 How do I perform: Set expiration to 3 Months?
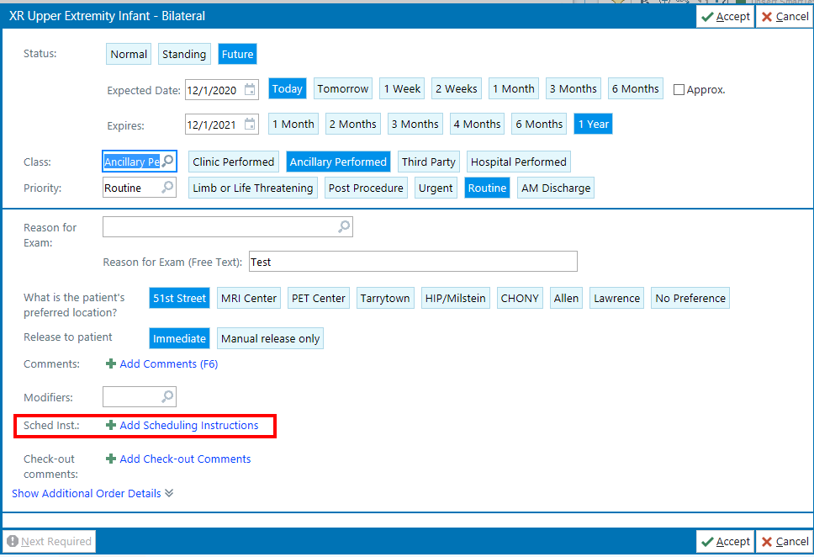click(x=415, y=125)
